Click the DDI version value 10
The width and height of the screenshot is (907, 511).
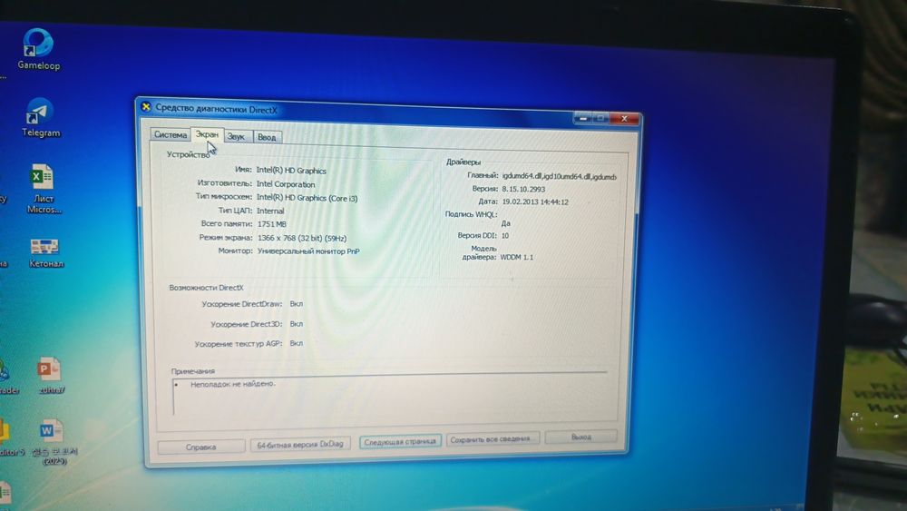tap(505, 236)
